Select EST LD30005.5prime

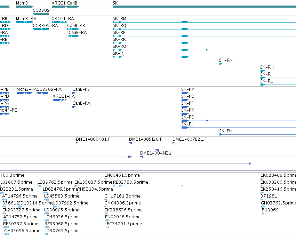(x=47, y=213)
